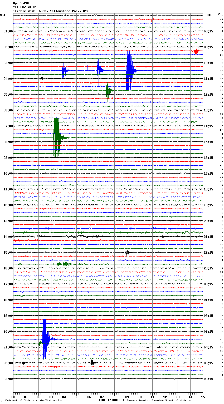Click the large clipped blue event near 03:15 UTC
Viewport: 224px width, 404px height.
coord(45,339)
